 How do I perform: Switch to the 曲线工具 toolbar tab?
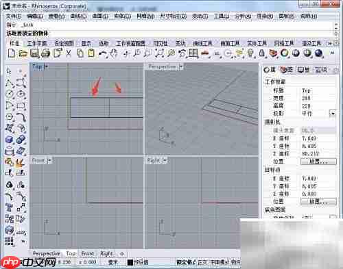202,43
